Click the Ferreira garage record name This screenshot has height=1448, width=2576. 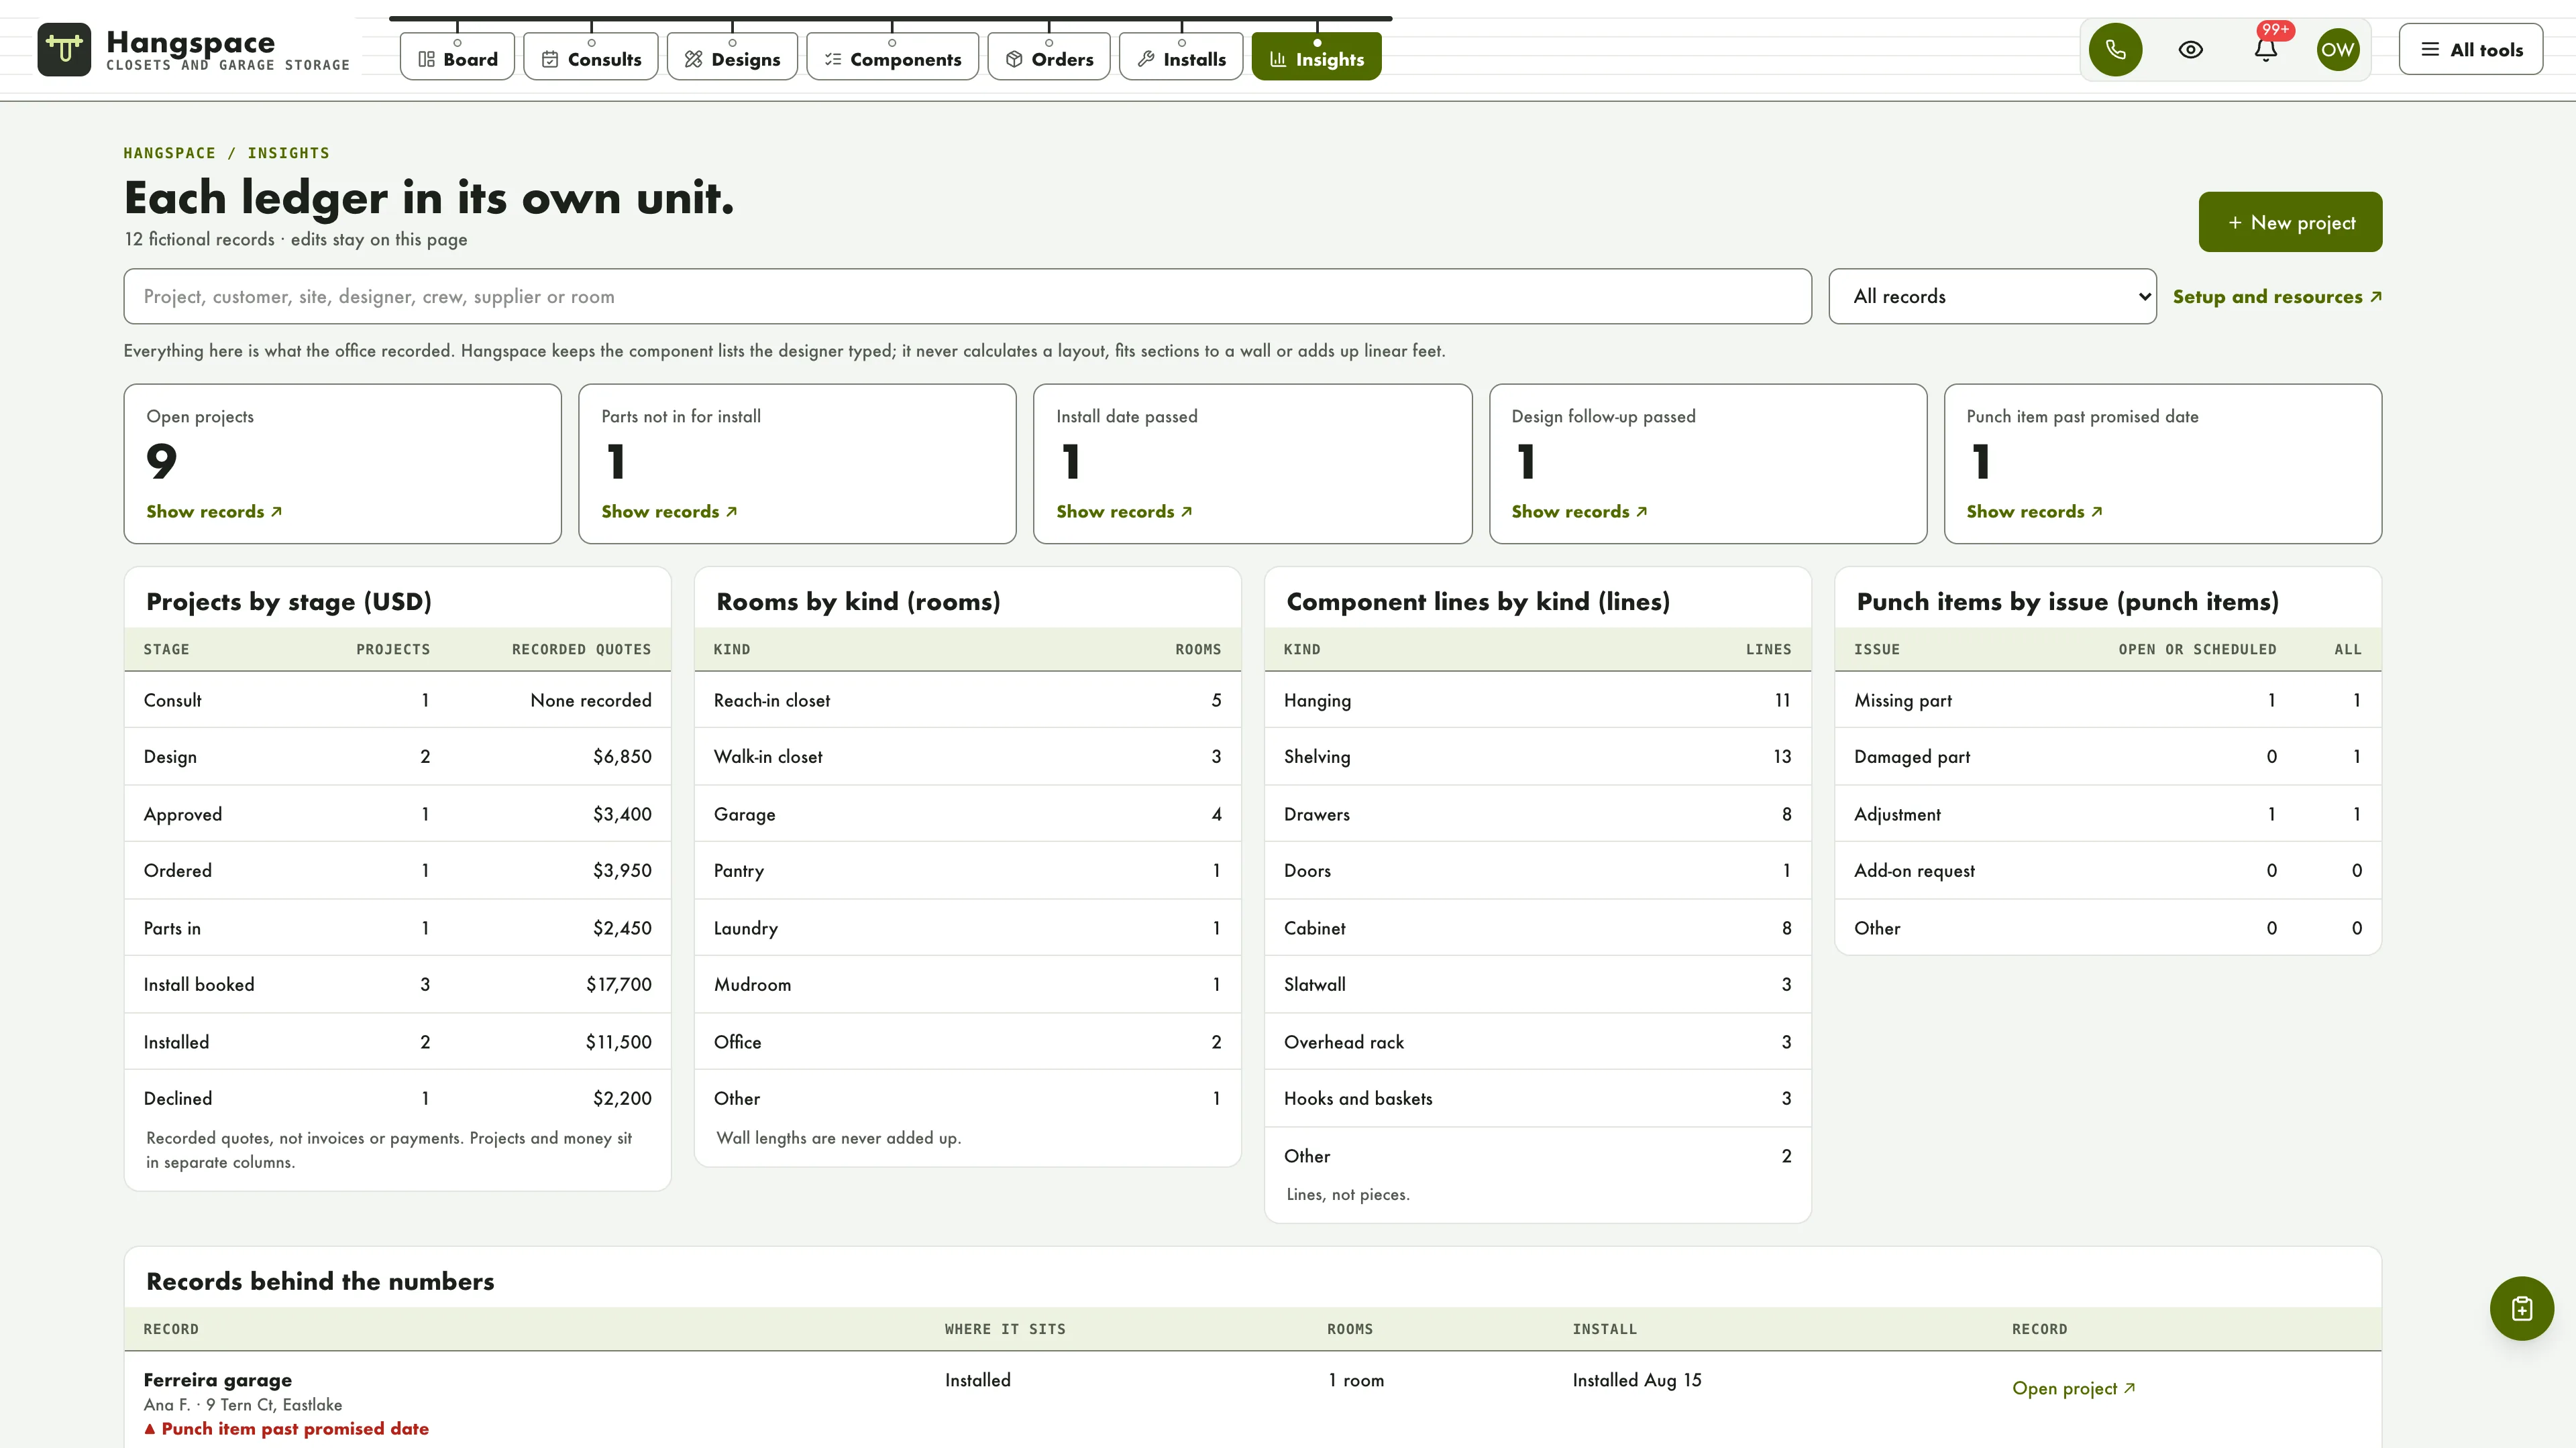point(218,1380)
